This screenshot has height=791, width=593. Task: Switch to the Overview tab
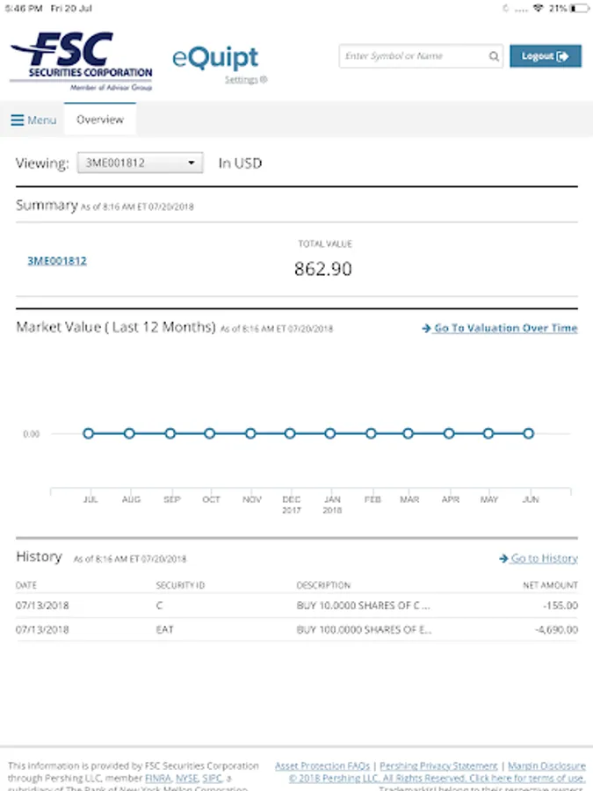tap(100, 120)
